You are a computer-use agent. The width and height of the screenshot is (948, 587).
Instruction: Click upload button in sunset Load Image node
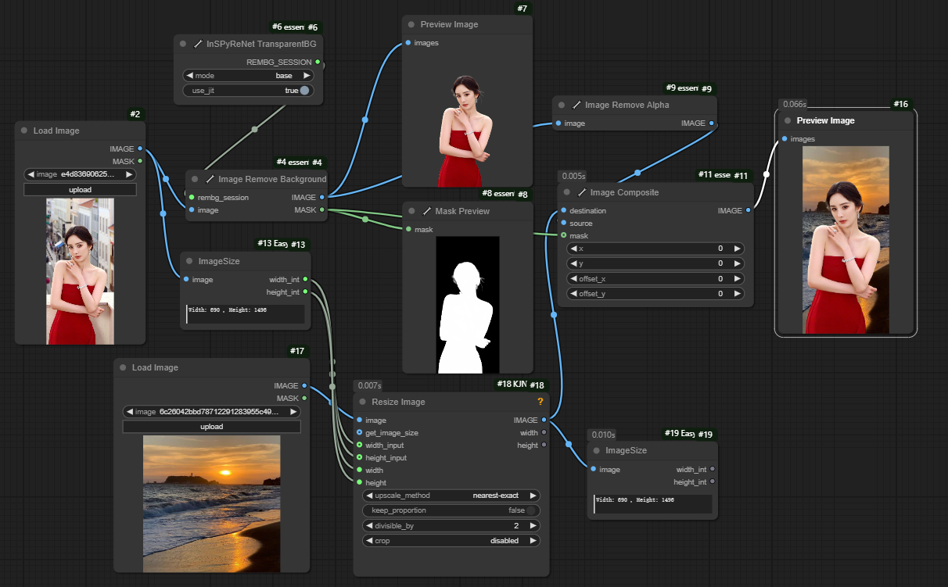(x=211, y=427)
